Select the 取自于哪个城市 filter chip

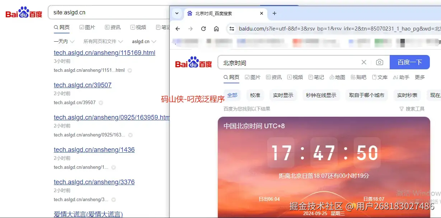(367, 95)
